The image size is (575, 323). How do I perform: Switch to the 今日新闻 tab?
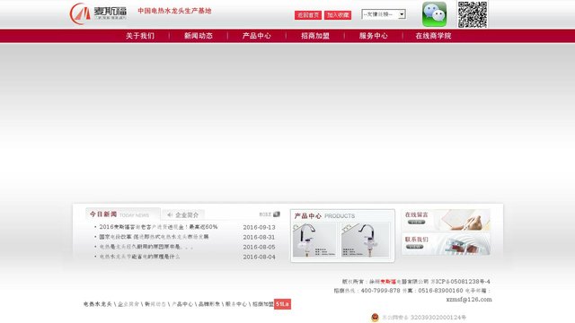[x=123, y=214]
